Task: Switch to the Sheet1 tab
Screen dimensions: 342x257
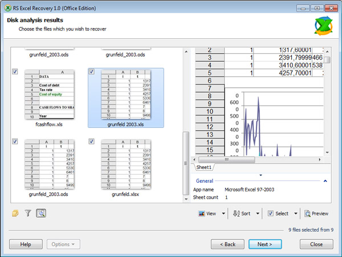Action: coord(204,168)
